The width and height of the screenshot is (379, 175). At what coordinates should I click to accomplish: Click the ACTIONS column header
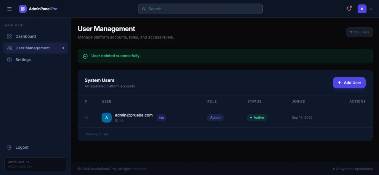(x=357, y=101)
